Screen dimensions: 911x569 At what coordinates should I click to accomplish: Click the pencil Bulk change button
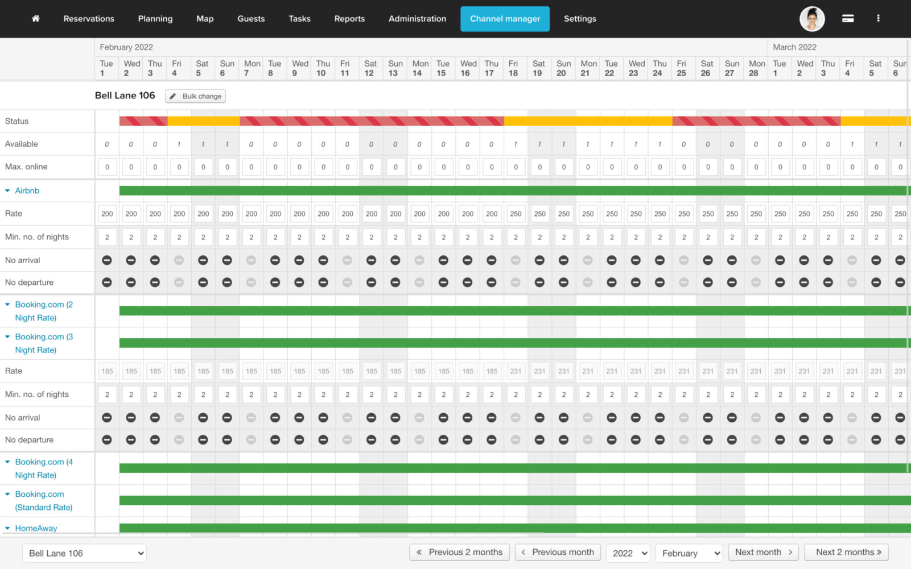[x=196, y=96]
